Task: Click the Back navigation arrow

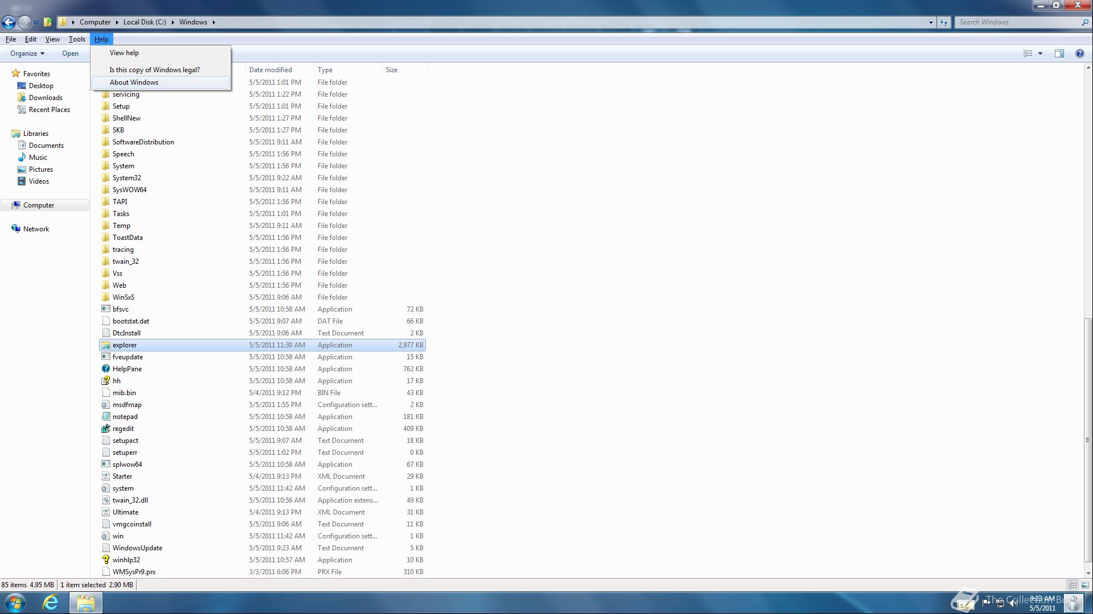Action: tap(9, 22)
